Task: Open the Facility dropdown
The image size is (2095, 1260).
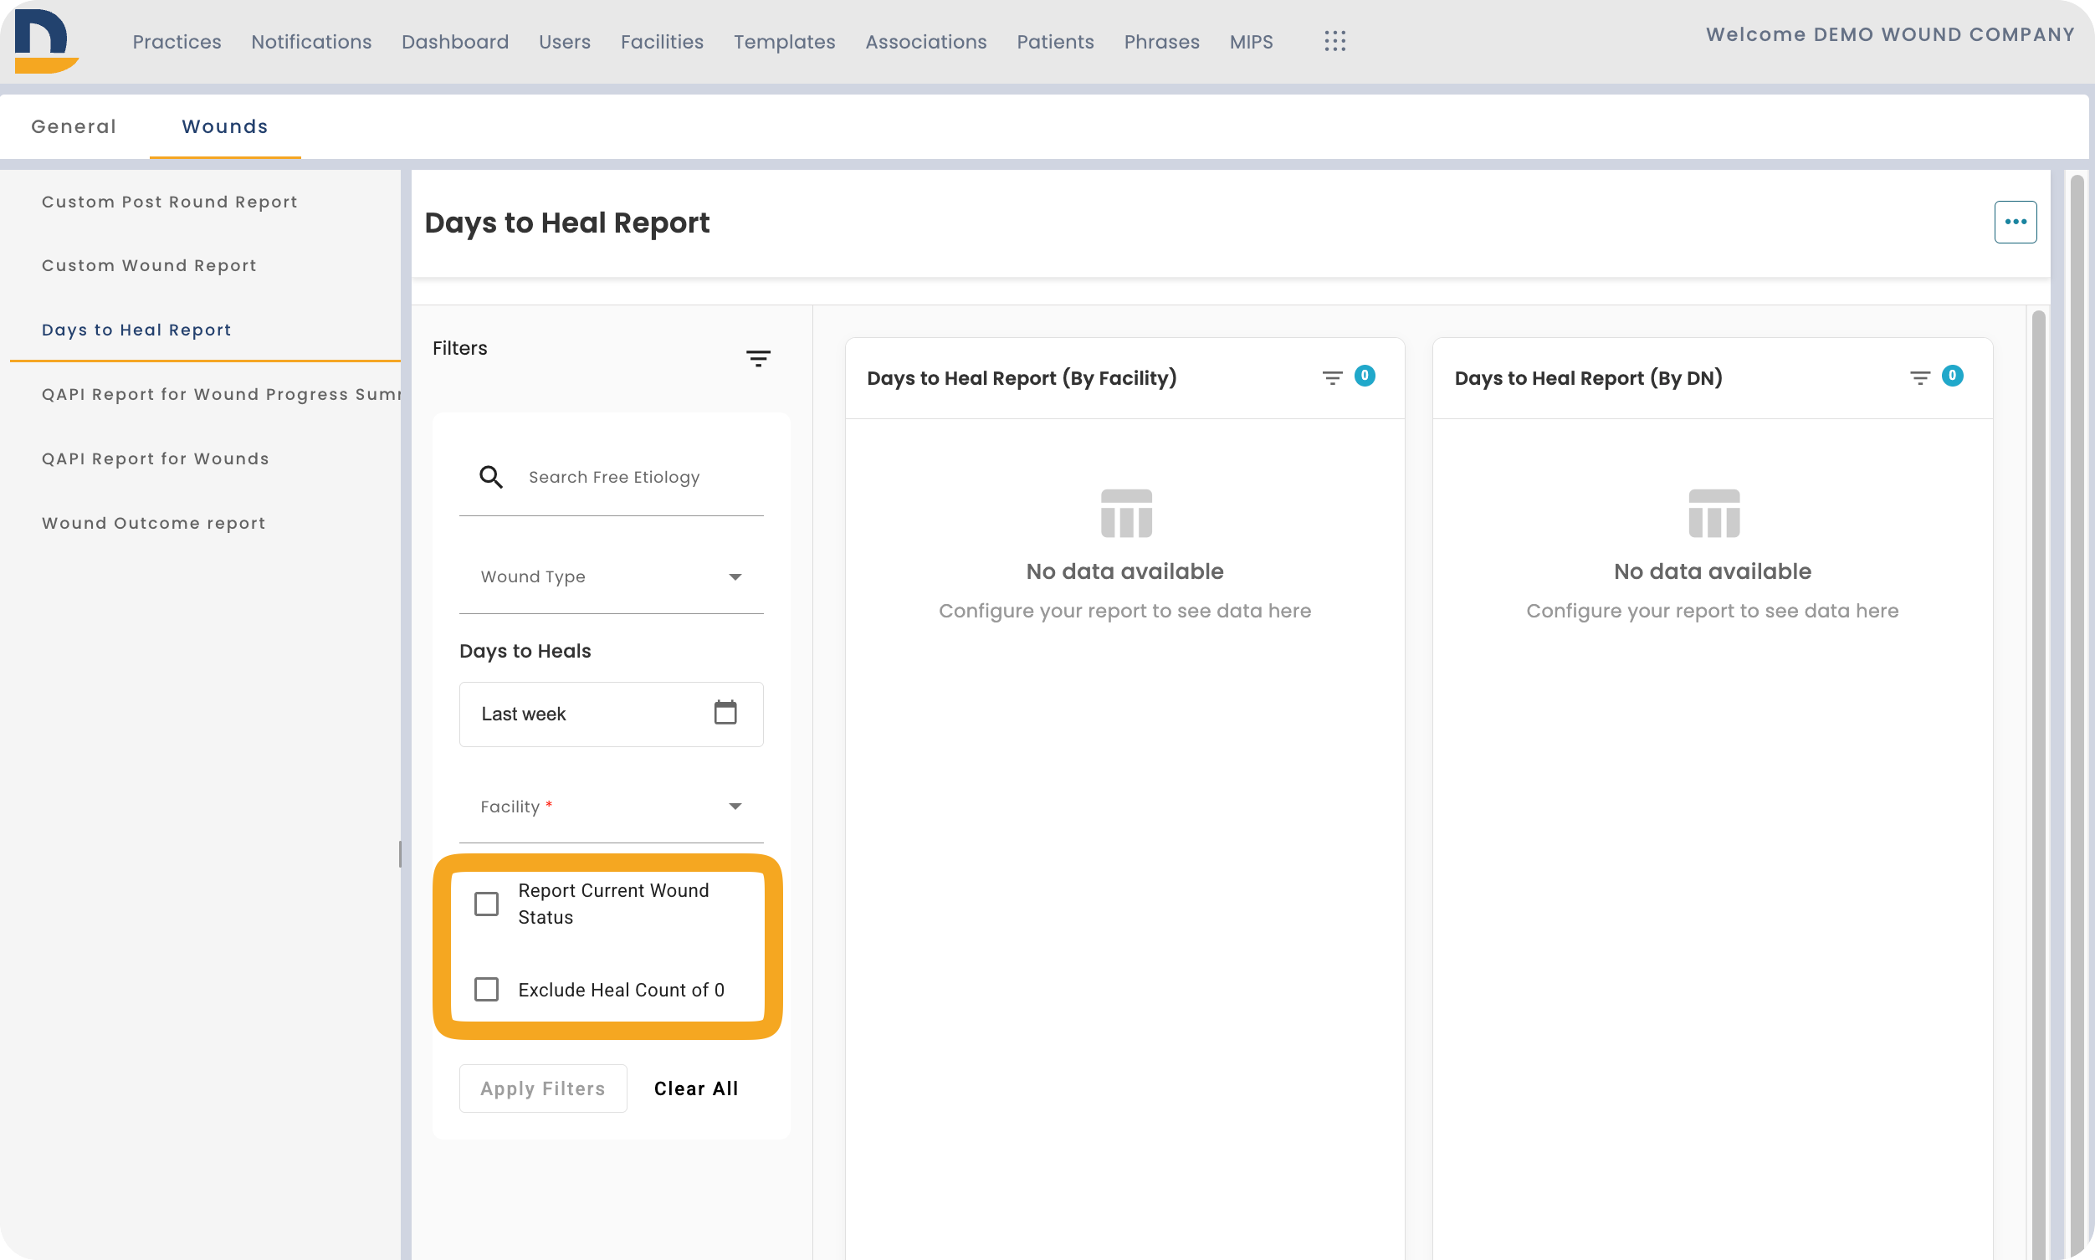Action: coord(612,807)
